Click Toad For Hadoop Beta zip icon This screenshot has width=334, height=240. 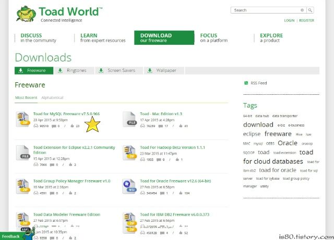click(x=129, y=153)
